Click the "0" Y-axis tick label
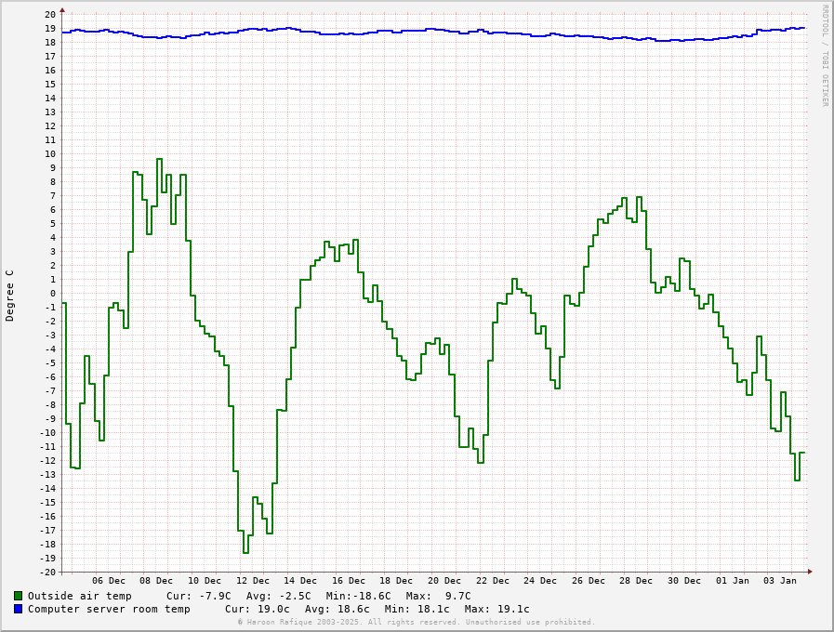Image resolution: width=834 pixels, height=632 pixels. [53, 294]
